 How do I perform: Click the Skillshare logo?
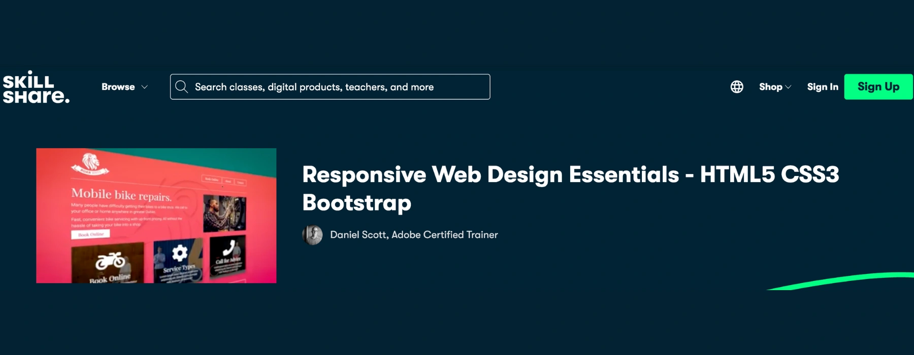tap(36, 87)
